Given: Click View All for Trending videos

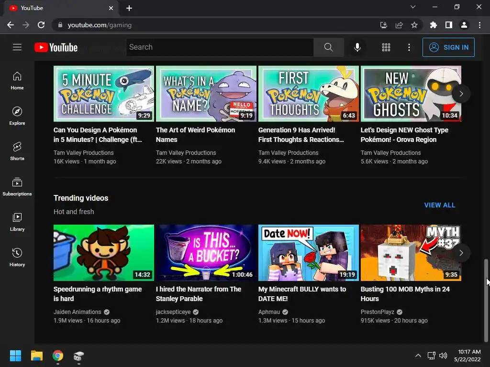Looking at the screenshot, I should [440, 205].
